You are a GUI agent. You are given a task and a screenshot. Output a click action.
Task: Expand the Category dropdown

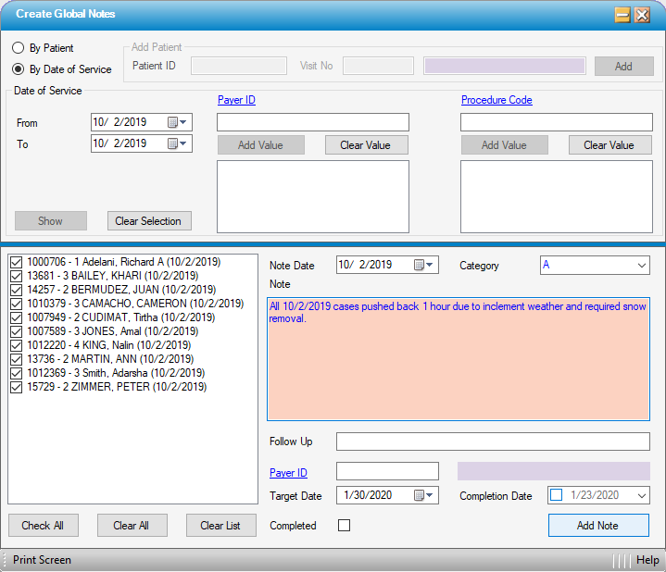click(x=642, y=266)
